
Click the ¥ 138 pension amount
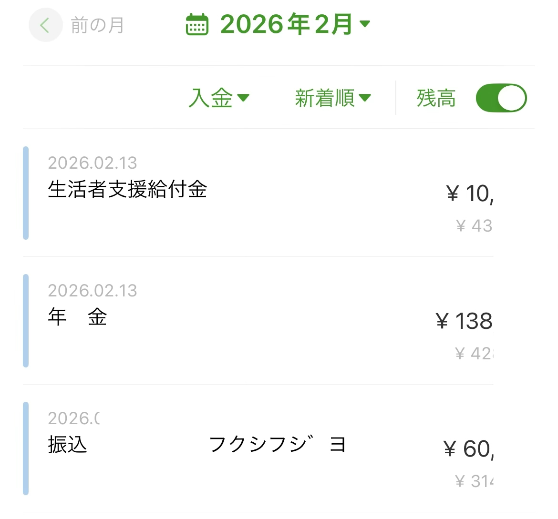pyautogui.click(x=464, y=321)
